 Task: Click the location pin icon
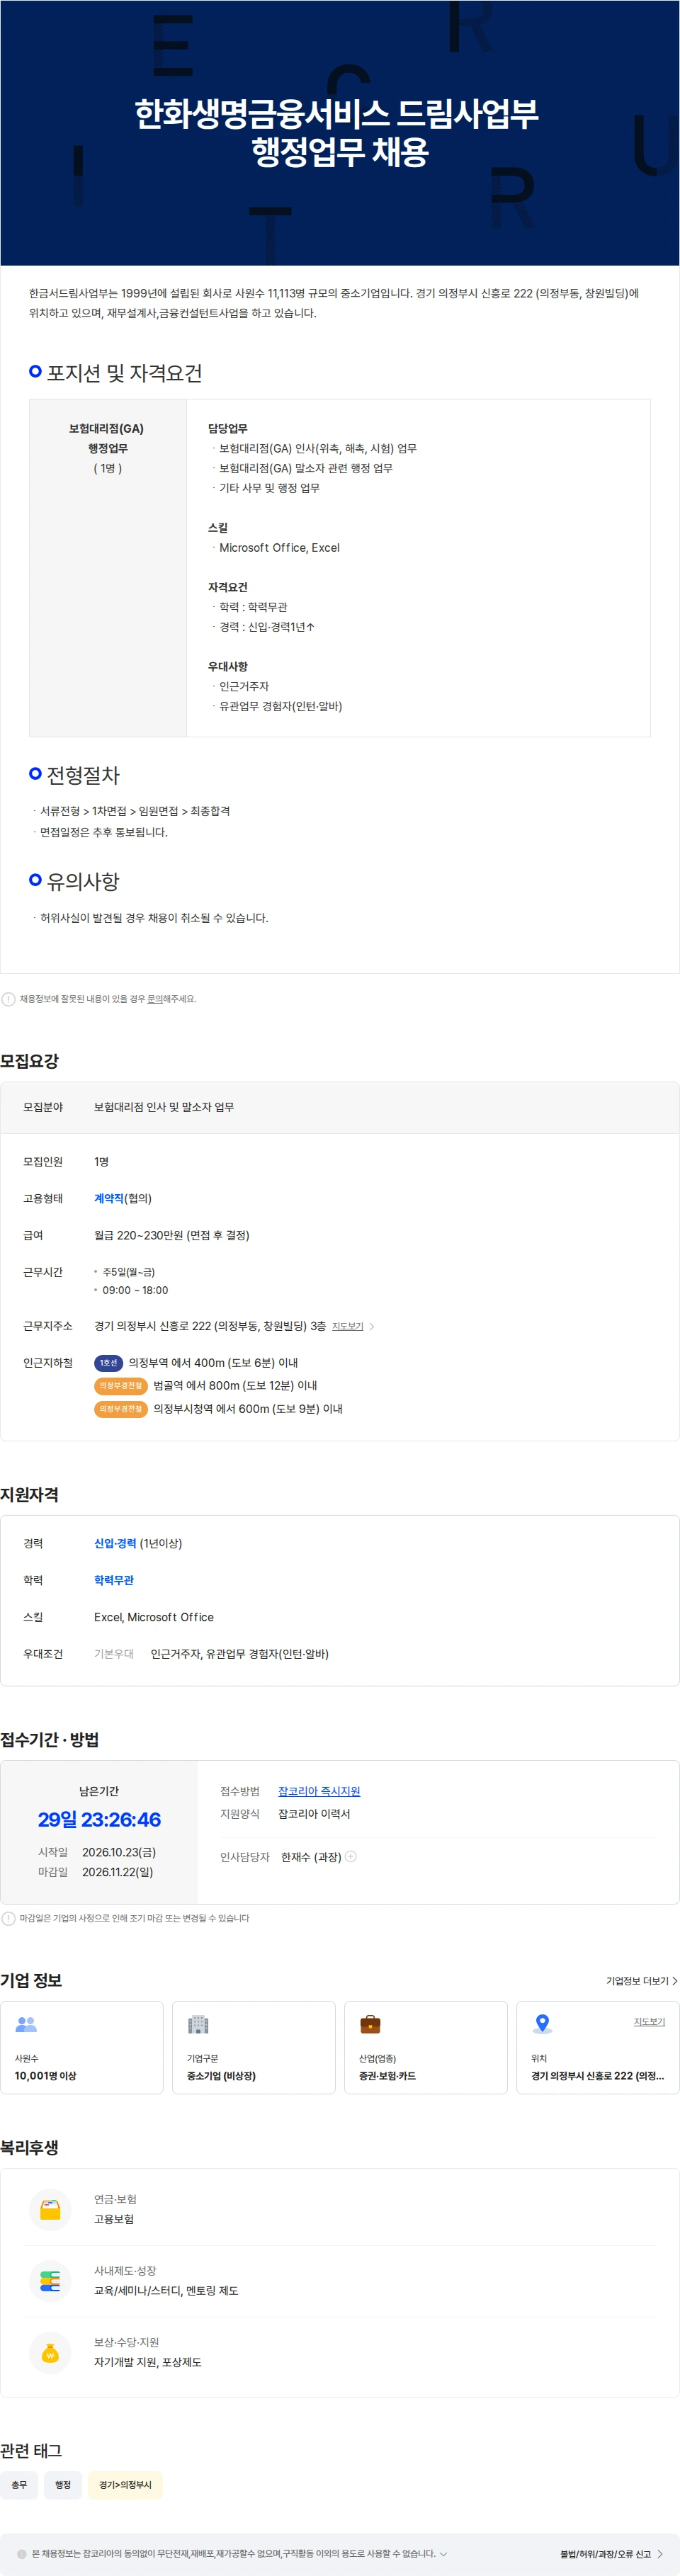coord(542,2024)
